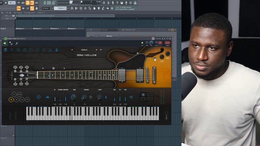Screen dimensions: 260x146
Task: Click the export download icon at toolbar end
Action: [135, 3]
